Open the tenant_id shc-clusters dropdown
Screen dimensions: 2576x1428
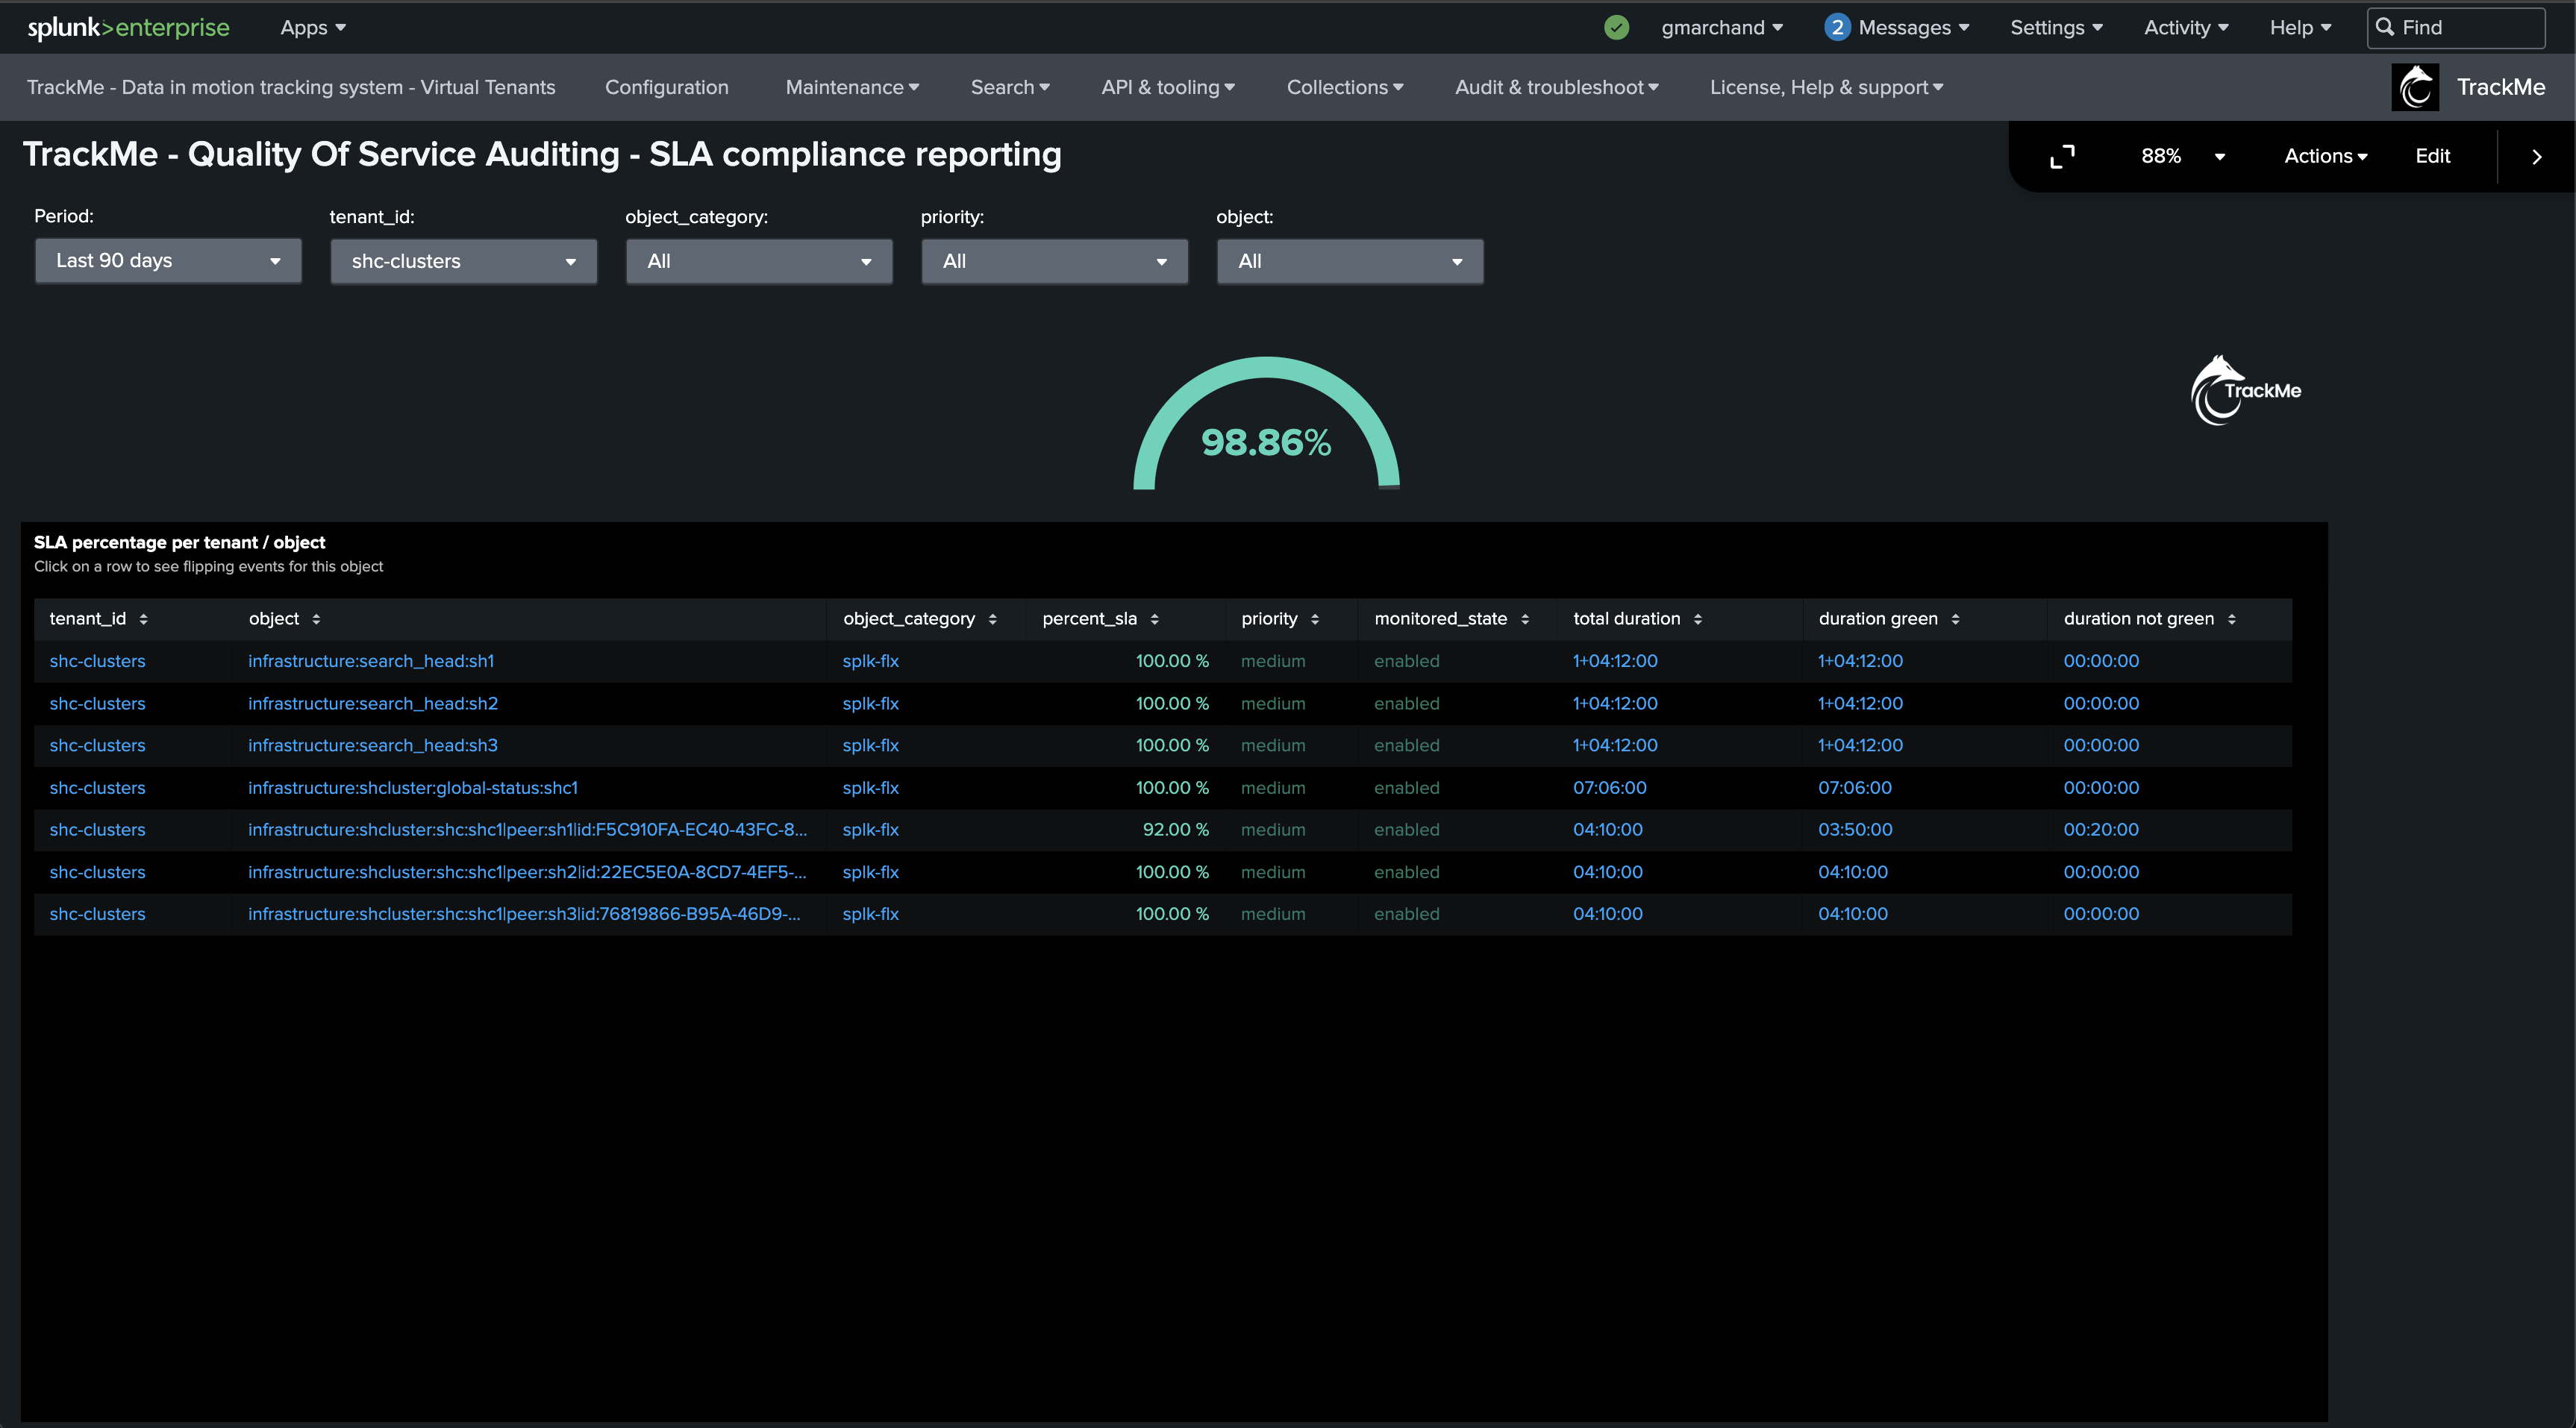(x=464, y=262)
